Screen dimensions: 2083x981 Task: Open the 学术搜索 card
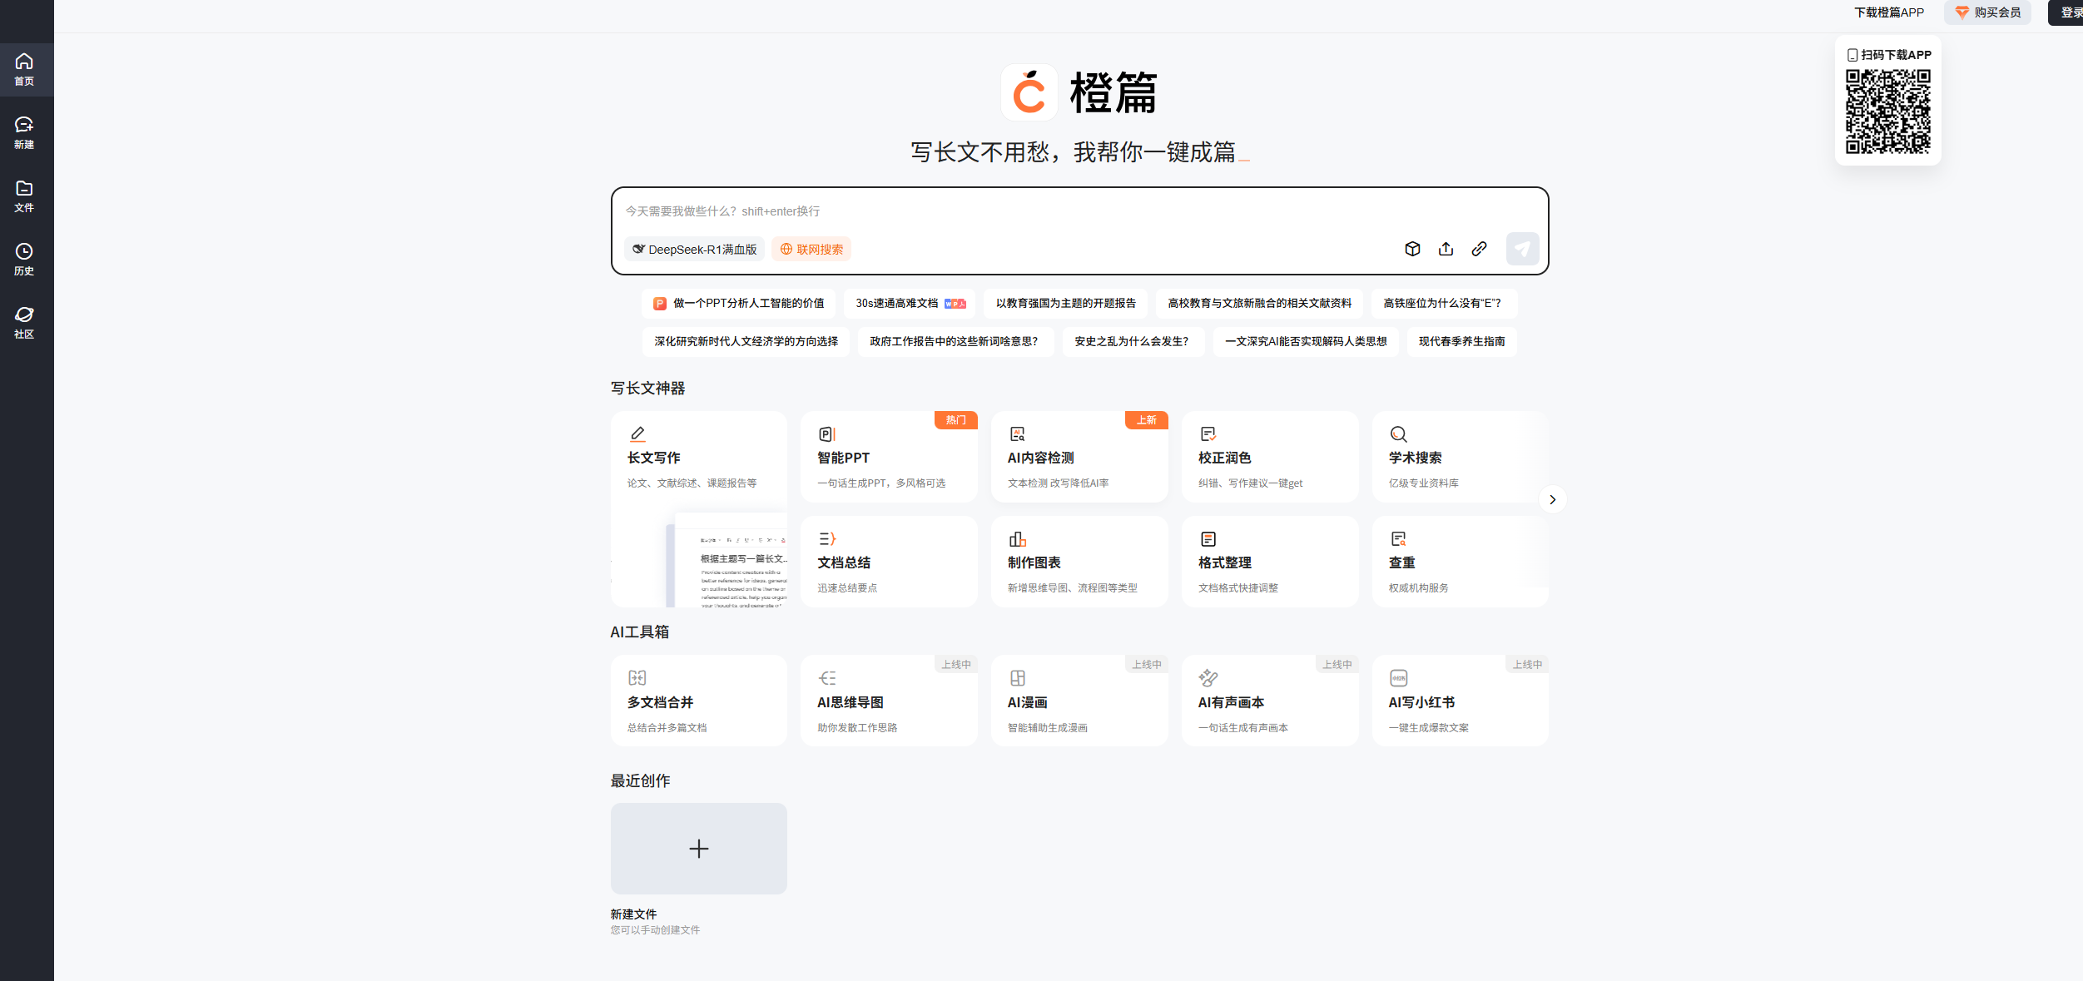pyautogui.click(x=1461, y=457)
